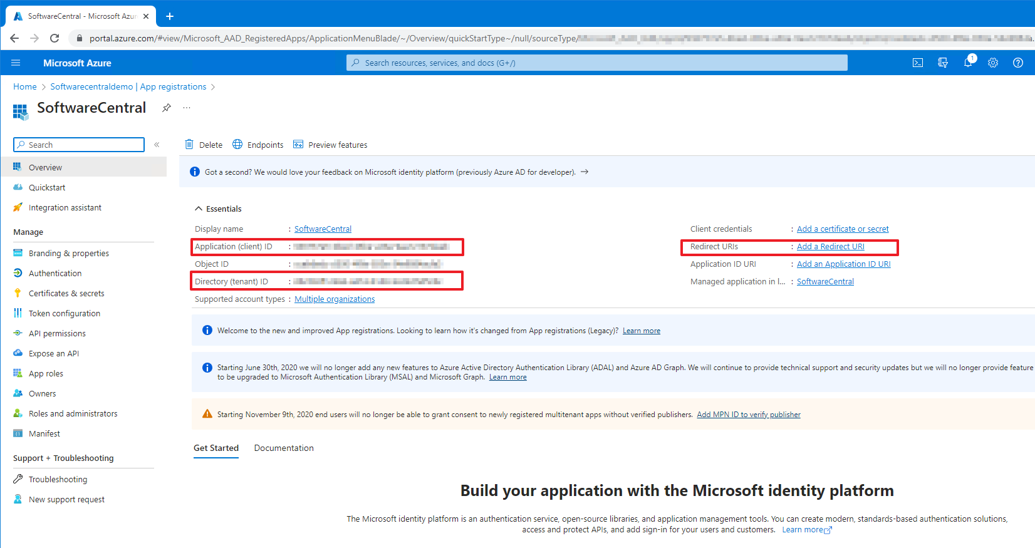Go to the Home breadcrumb
The image size is (1035, 548).
pyautogui.click(x=25, y=86)
